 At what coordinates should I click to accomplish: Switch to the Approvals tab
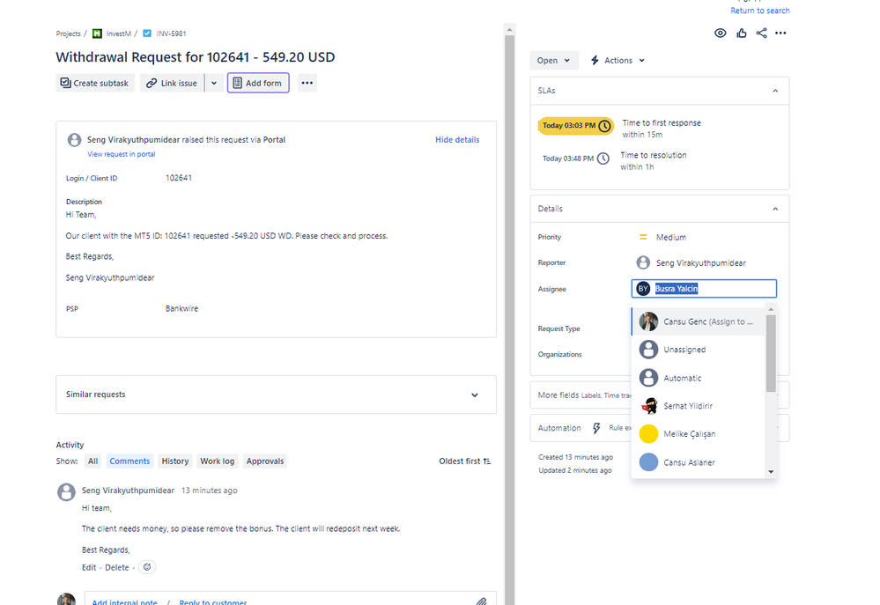pos(265,461)
